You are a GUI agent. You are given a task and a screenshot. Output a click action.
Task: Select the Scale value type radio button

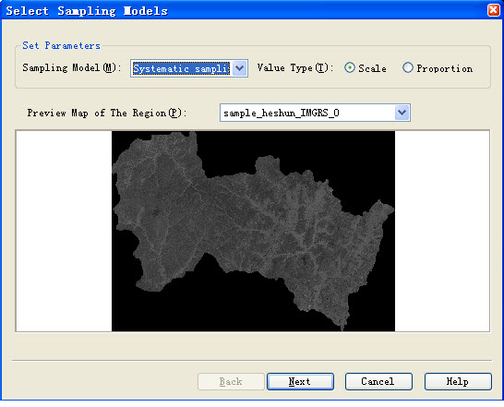tap(350, 68)
